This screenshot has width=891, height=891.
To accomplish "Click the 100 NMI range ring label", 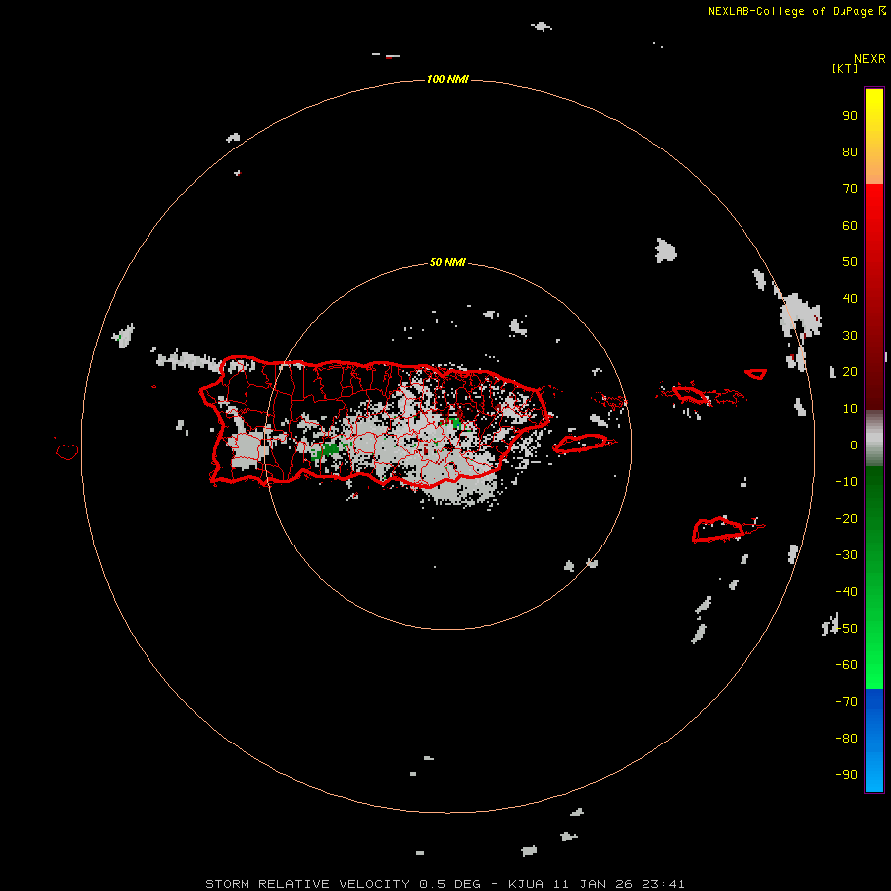I will pos(447,79).
